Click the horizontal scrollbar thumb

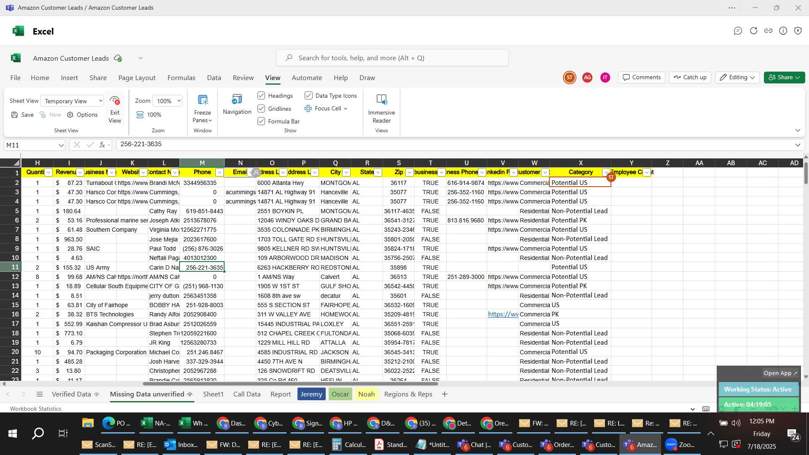[x=290, y=384]
